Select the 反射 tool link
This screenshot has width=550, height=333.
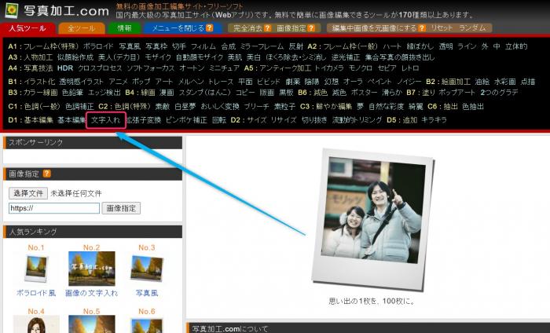[295, 46]
